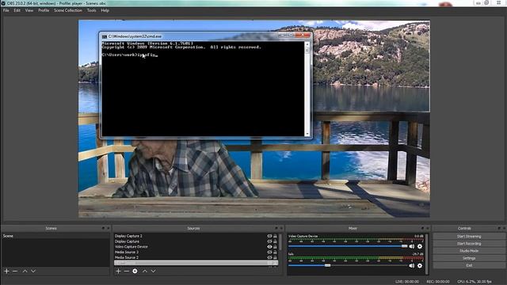The image size is (507, 285).
Task: Remove selected scene with minus icon
Action: click(15, 271)
